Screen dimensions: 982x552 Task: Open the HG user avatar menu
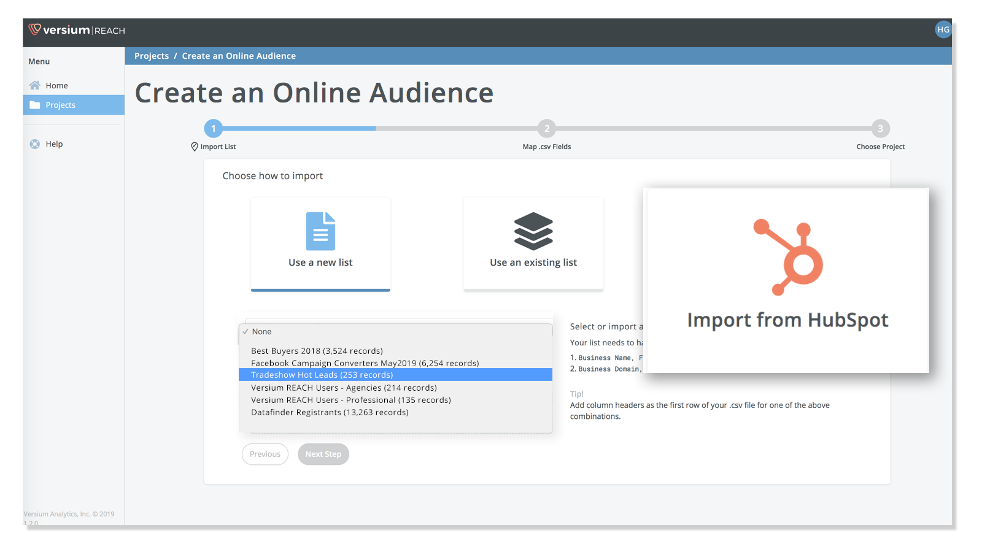(x=943, y=29)
